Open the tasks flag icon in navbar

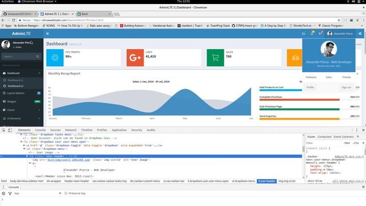pos(320,34)
